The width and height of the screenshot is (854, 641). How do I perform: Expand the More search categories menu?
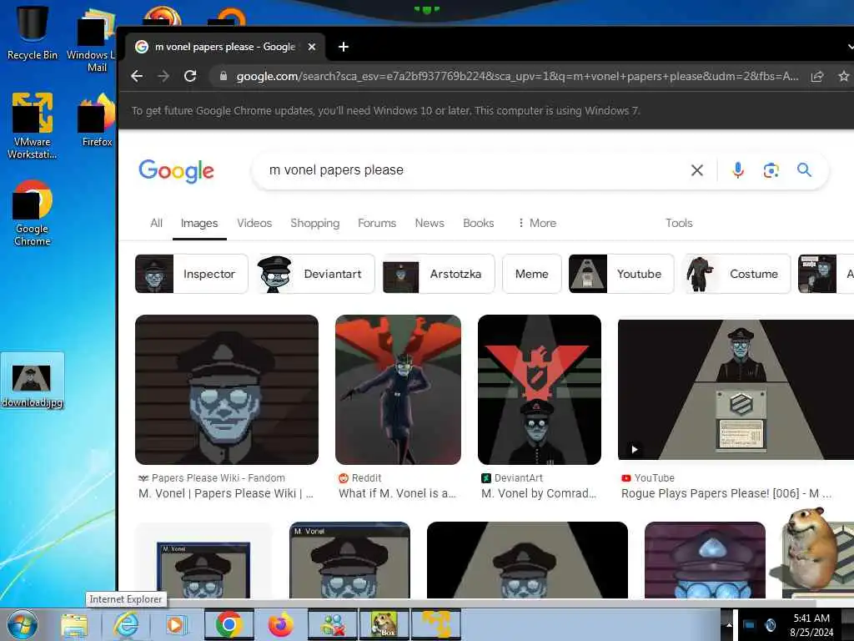(x=537, y=223)
